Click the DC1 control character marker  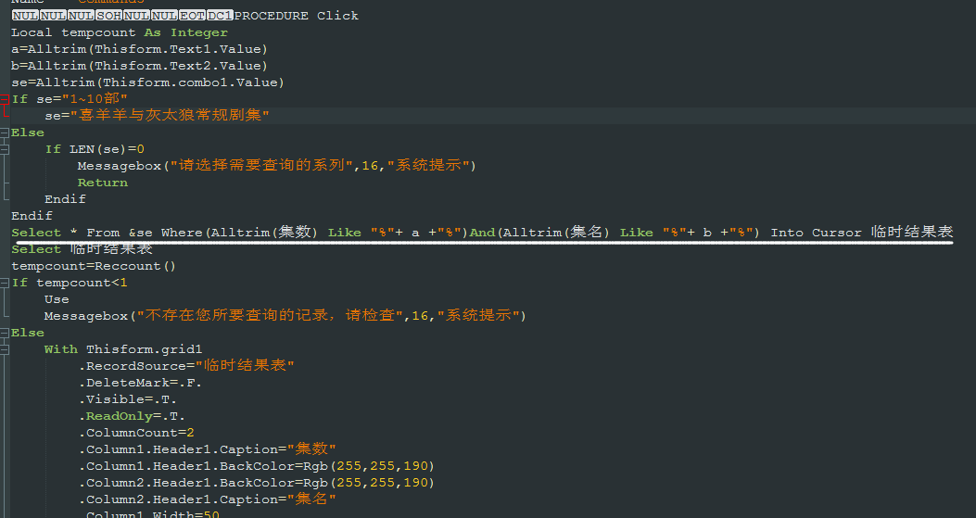click(219, 16)
